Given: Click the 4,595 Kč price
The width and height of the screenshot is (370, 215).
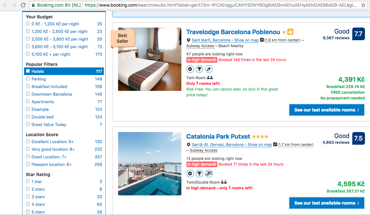Looking at the screenshot, I should pos(351,184).
